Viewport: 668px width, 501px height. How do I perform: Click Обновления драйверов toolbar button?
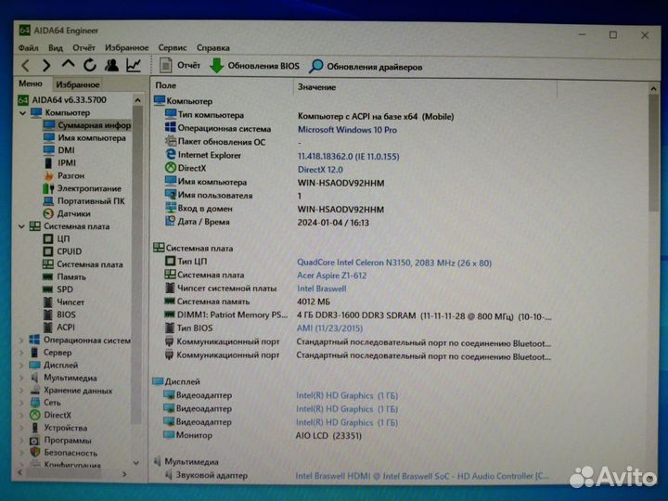[x=366, y=67]
